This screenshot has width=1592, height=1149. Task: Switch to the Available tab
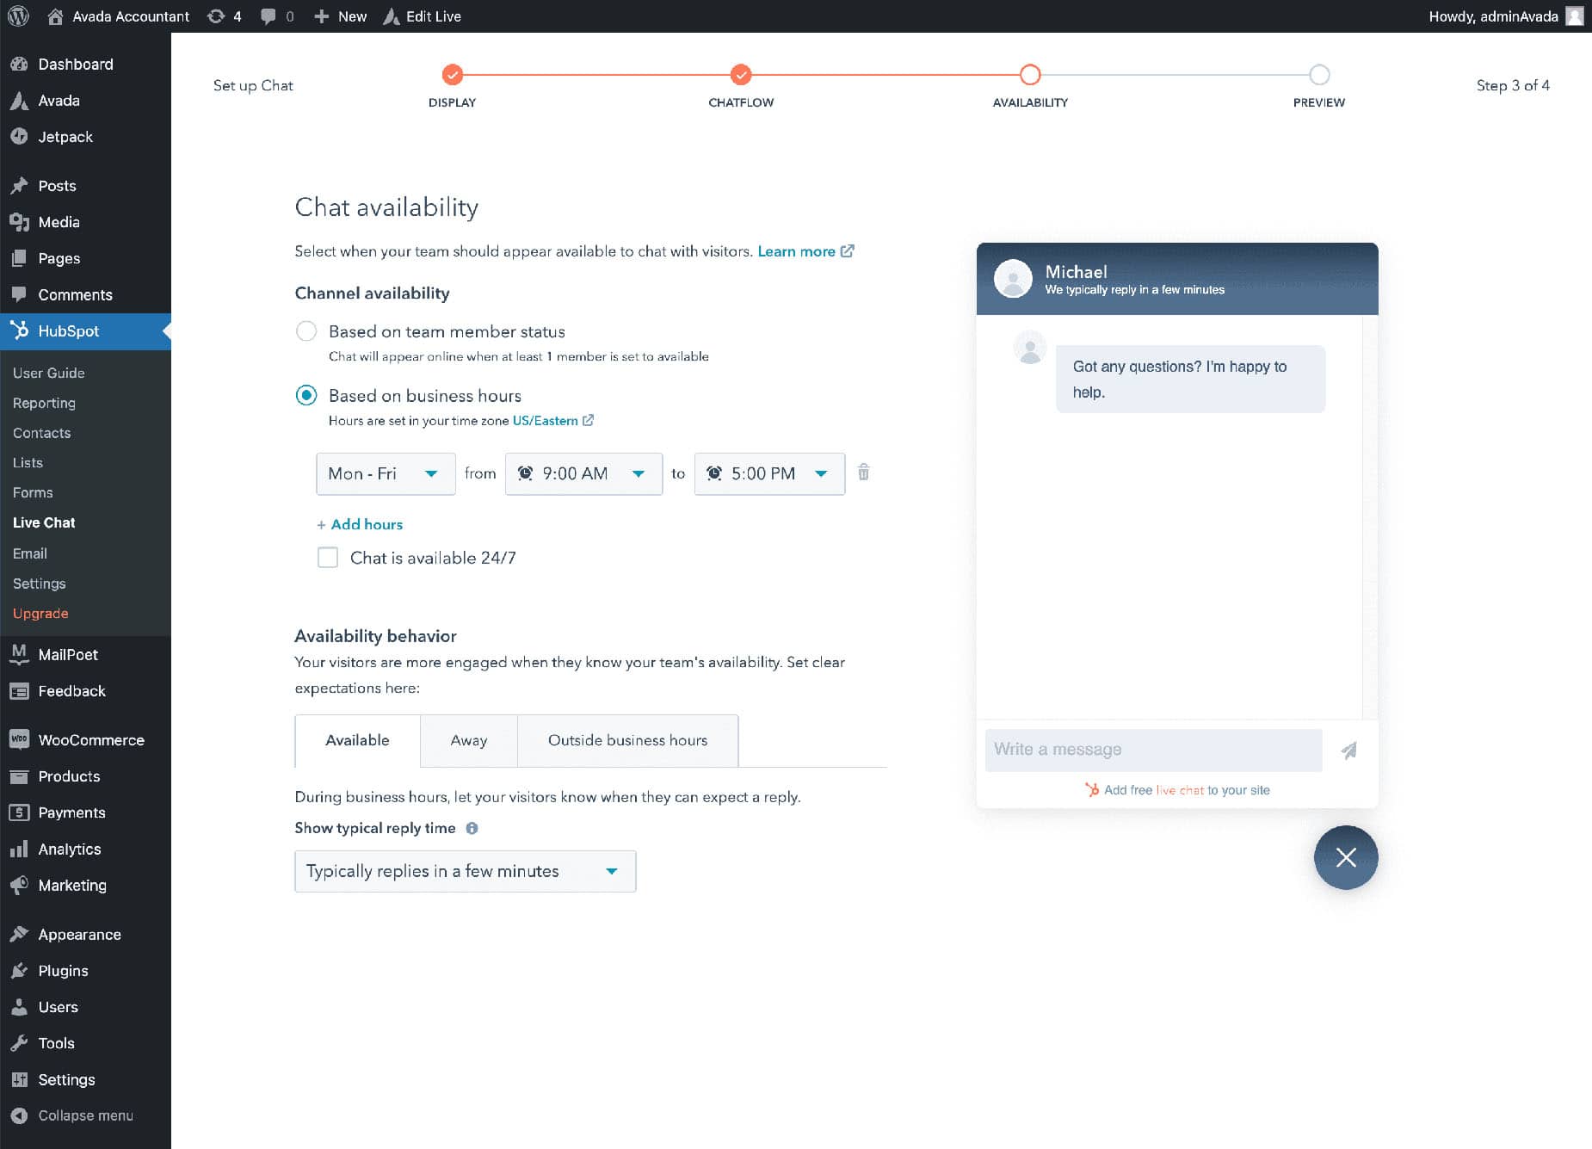(357, 740)
